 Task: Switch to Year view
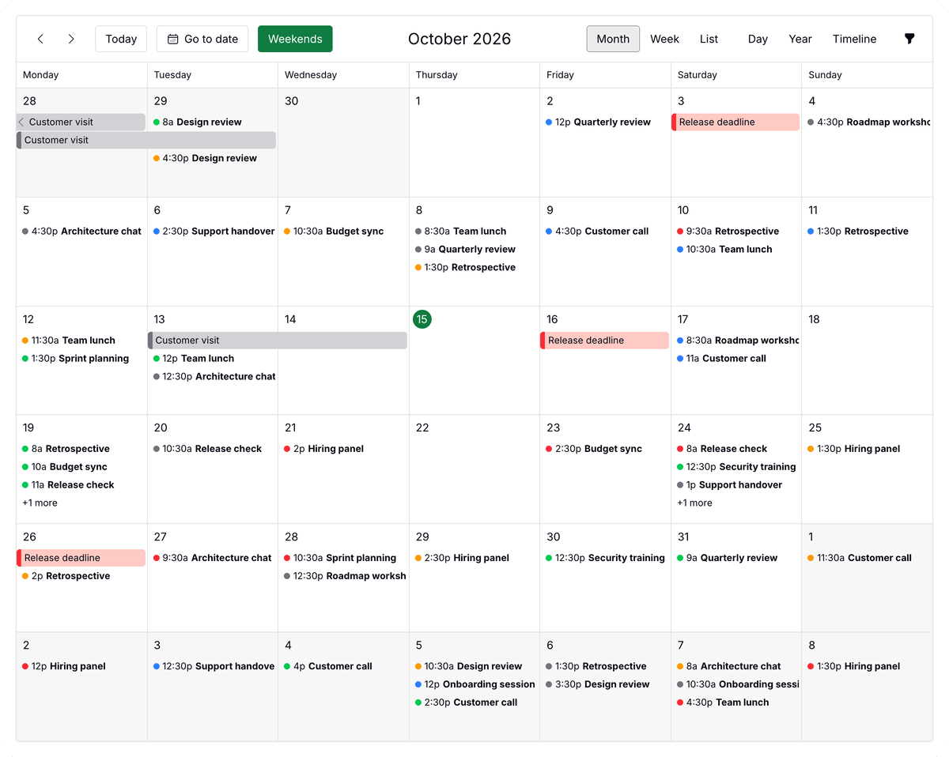coord(800,39)
